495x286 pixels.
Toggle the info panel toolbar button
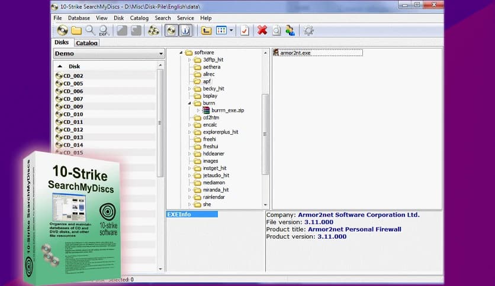186,31
